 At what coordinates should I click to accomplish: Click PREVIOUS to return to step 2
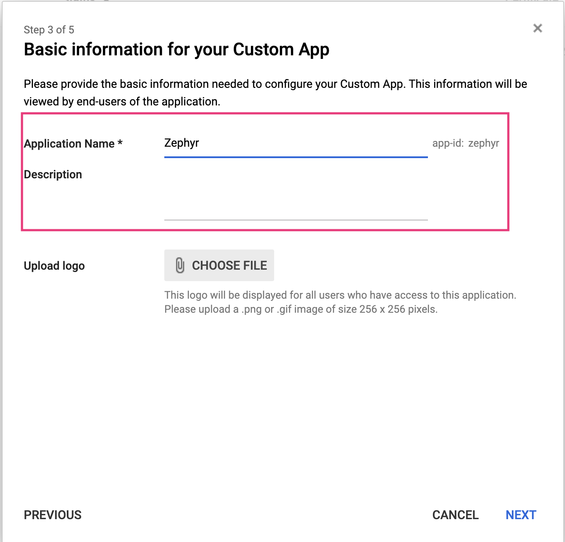coord(52,515)
